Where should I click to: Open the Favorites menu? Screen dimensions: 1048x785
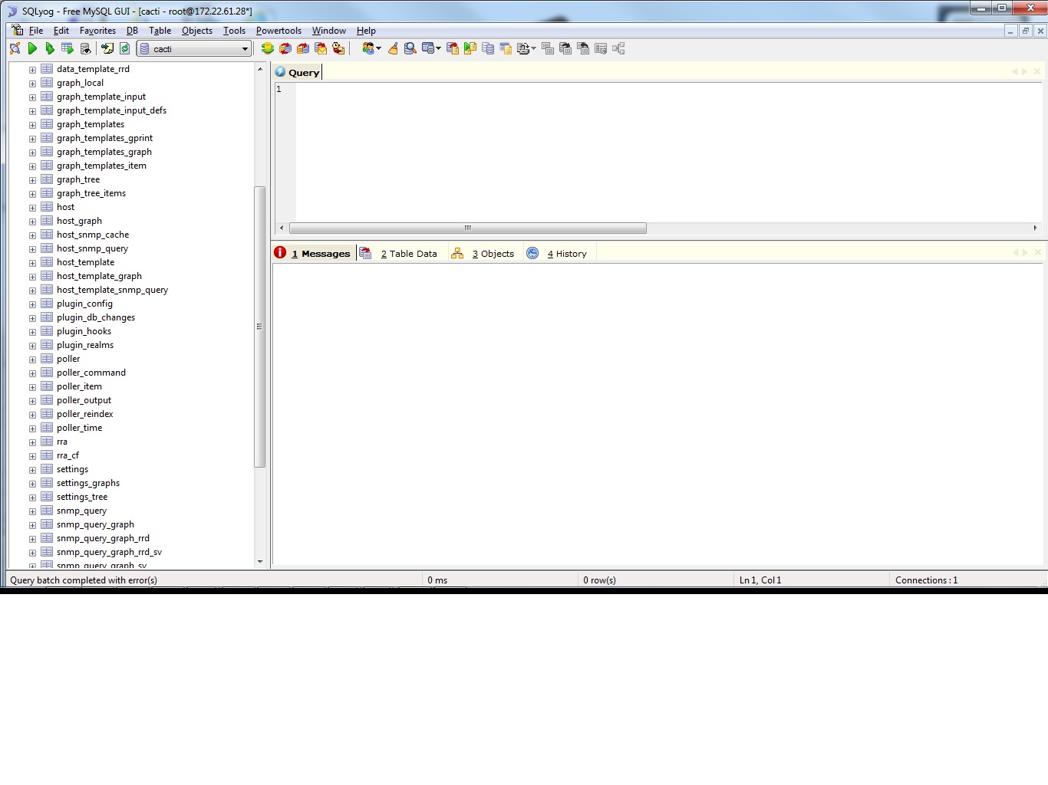97,31
